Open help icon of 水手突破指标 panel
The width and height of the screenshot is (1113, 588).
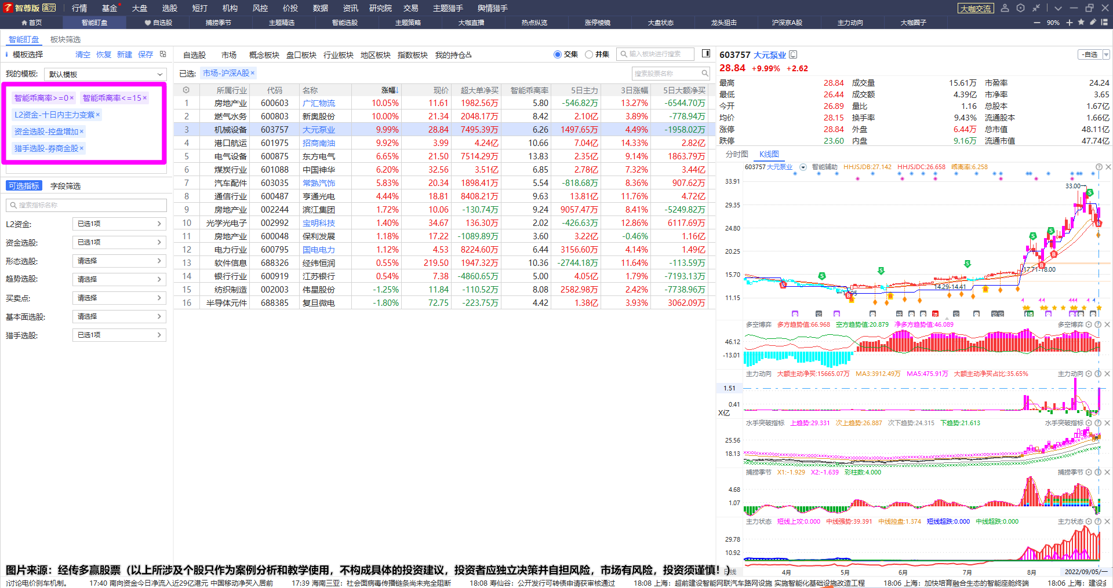pyautogui.click(x=1097, y=423)
